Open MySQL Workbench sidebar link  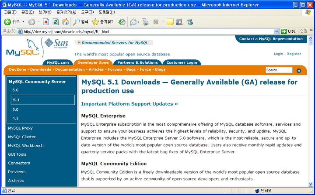[26, 146]
